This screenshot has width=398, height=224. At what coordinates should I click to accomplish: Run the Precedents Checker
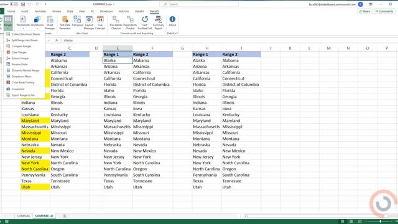tap(116, 22)
